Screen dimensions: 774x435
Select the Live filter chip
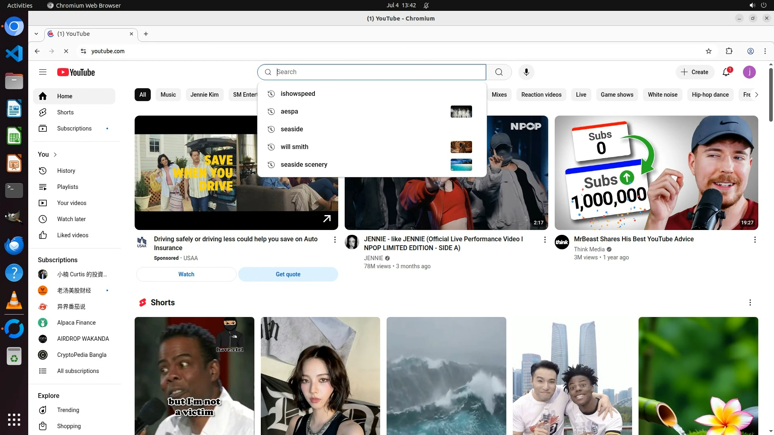[x=581, y=95]
